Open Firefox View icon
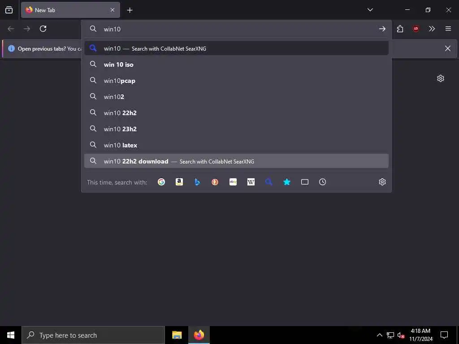This screenshot has width=459, height=344. (x=9, y=10)
